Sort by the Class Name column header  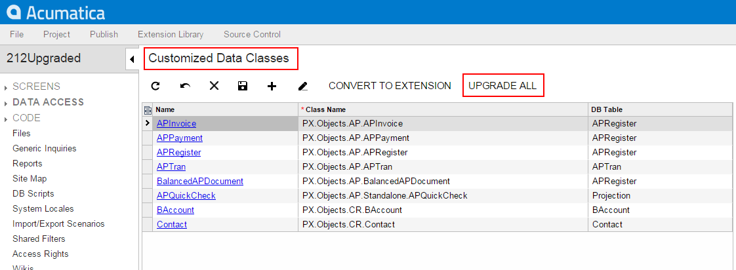point(325,109)
